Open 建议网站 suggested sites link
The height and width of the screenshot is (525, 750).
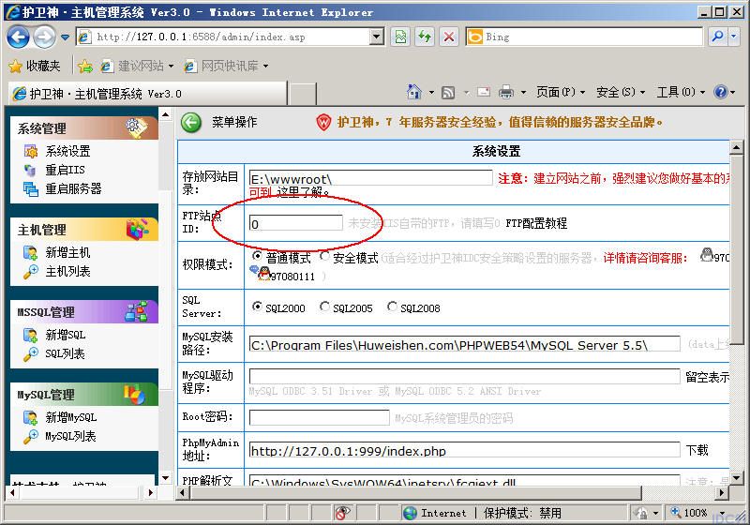click(x=137, y=66)
